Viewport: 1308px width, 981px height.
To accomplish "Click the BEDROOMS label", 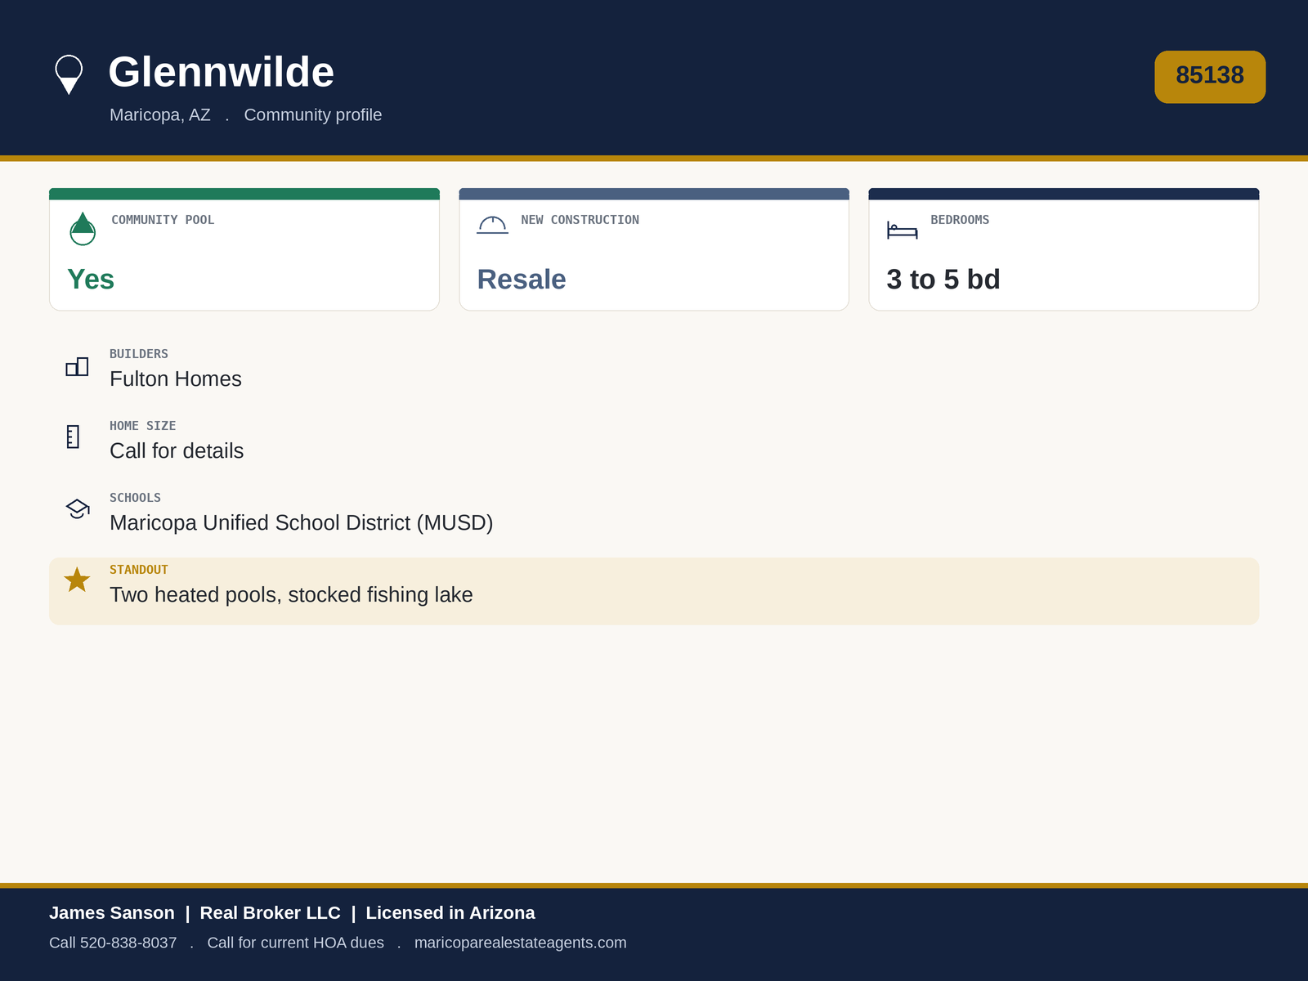I will [960, 220].
